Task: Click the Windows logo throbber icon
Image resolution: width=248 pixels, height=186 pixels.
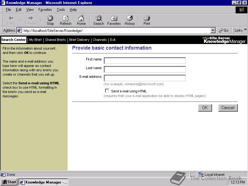Action: click(241, 10)
